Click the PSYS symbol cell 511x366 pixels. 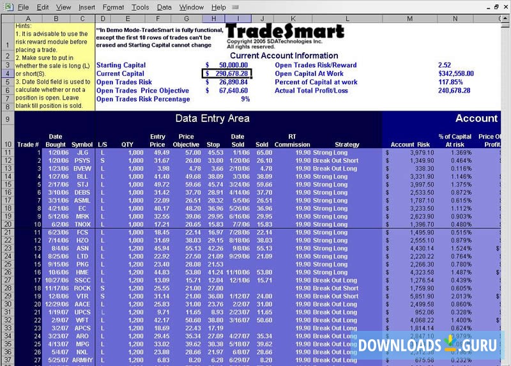[x=82, y=160]
